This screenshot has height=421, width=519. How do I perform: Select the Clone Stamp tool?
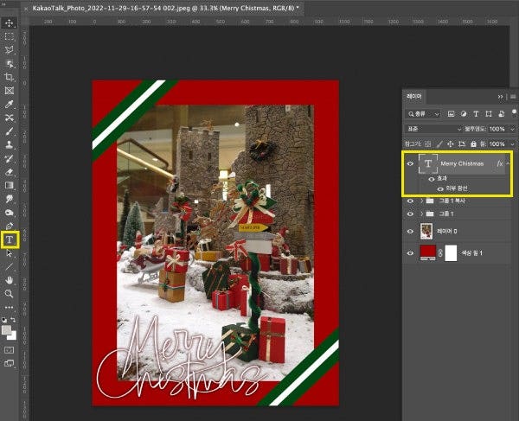10,145
